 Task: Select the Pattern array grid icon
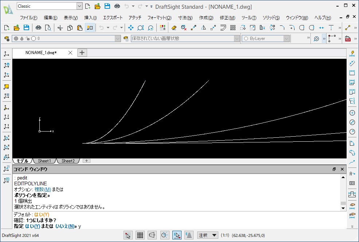[x=233, y=28]
